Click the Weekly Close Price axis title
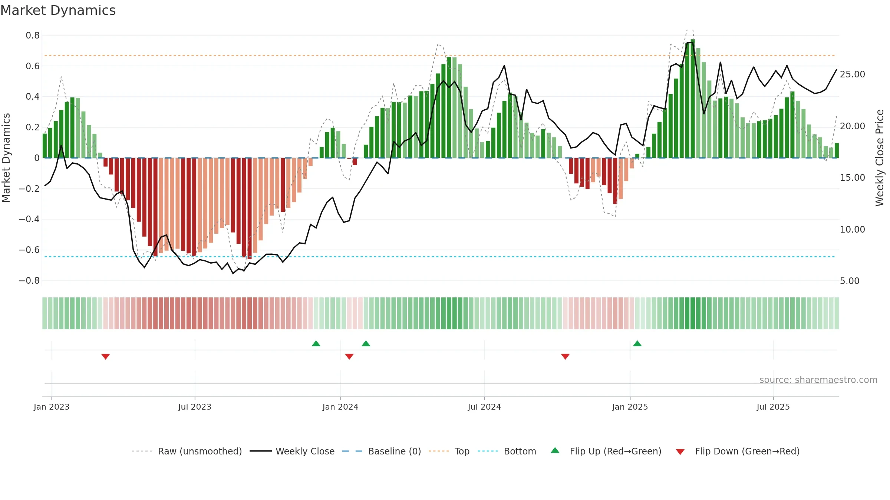Image resolution: width=890 pixels, height=500 pixels. coord(880,158)
